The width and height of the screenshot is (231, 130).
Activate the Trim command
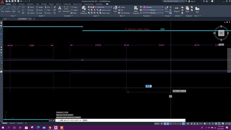pos(48,7)
